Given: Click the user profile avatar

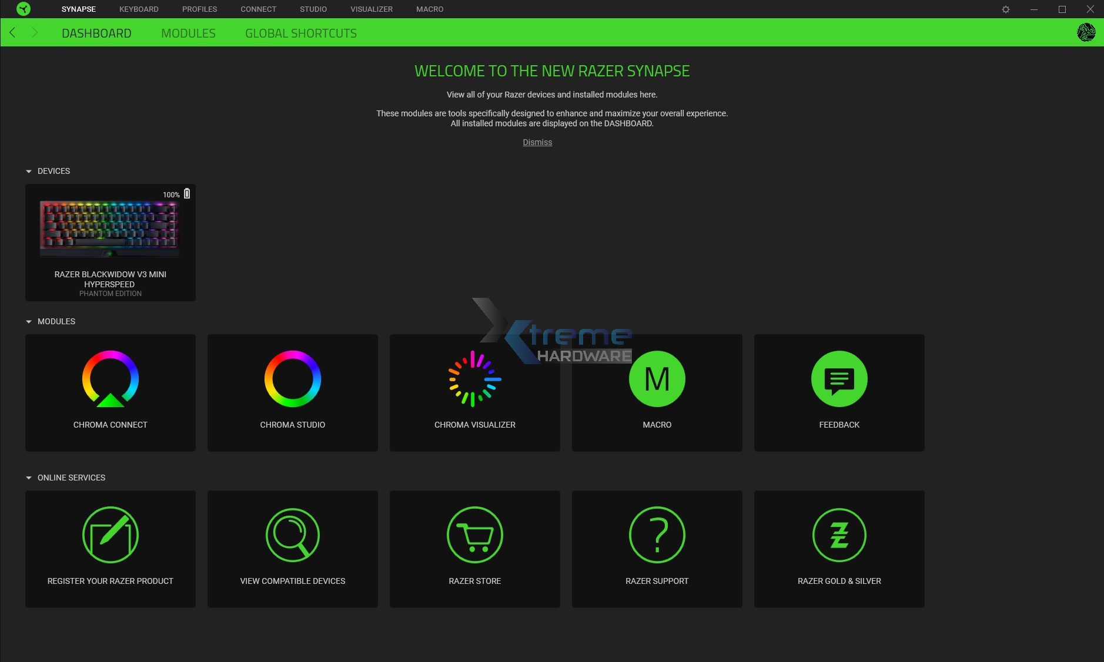Looking at the screenshot, I should [1086, 32].
